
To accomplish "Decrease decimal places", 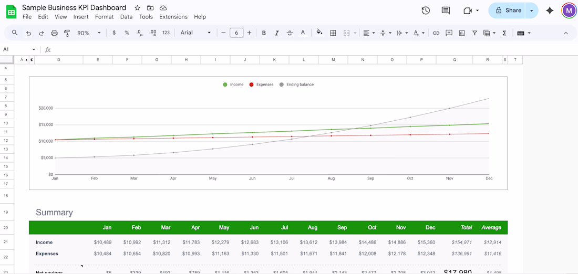I will (x=139, y=33).
